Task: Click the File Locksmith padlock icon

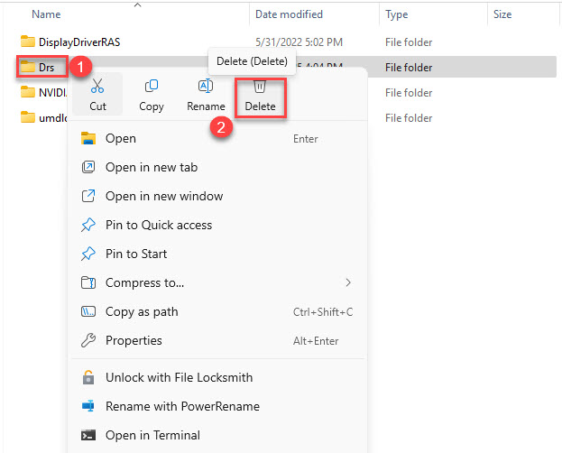Action: coord(88,377)
